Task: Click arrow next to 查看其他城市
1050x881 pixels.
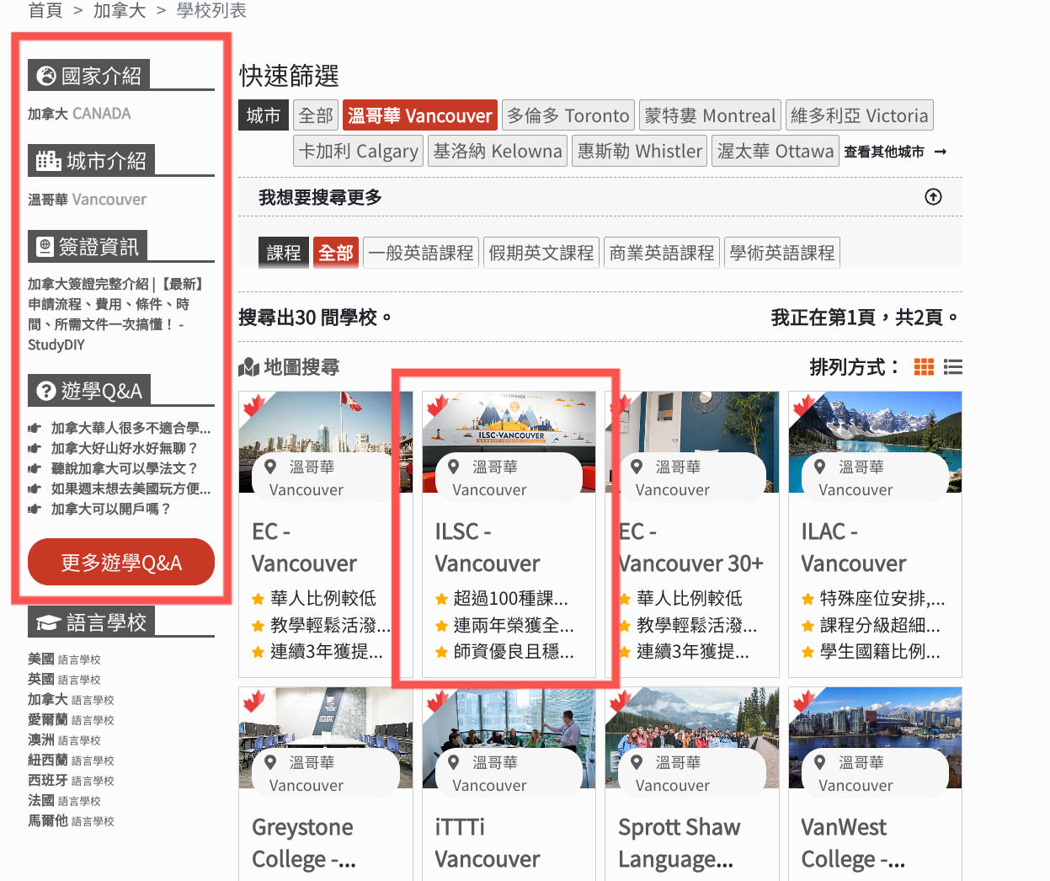Action: tap(941, 152)
